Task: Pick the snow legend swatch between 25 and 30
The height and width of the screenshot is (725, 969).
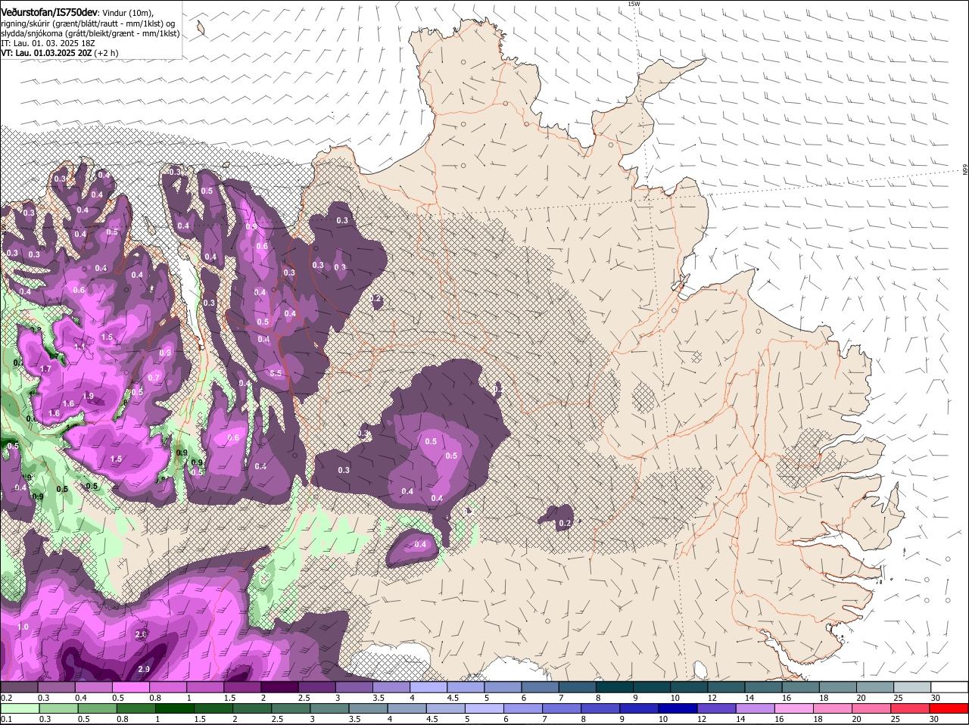Action: click(913, 686)
